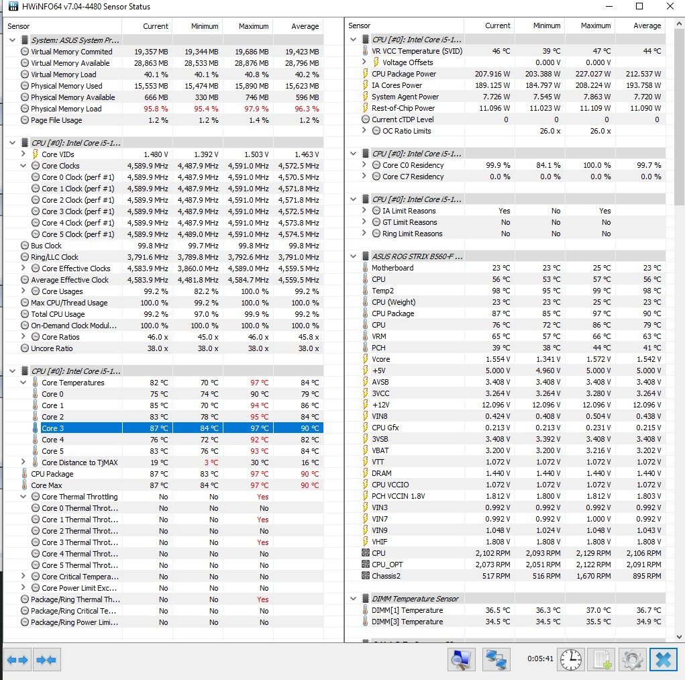Expand the Core Ratios node
685x680 pixels.
(23, 336)
